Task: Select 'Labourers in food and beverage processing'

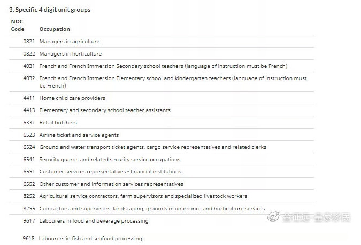Action: [x=94, y=221]
